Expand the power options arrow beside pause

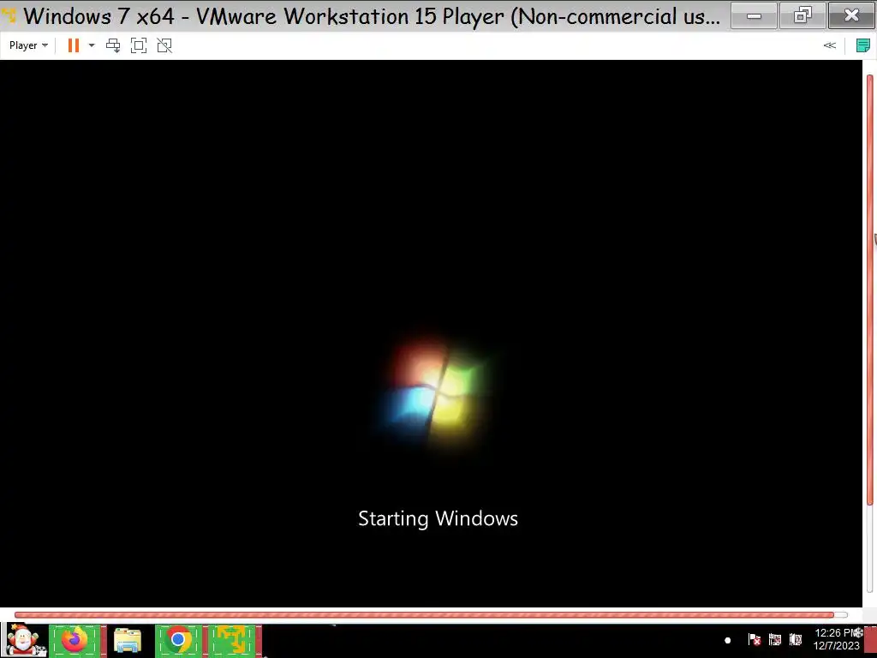[92, 45]
